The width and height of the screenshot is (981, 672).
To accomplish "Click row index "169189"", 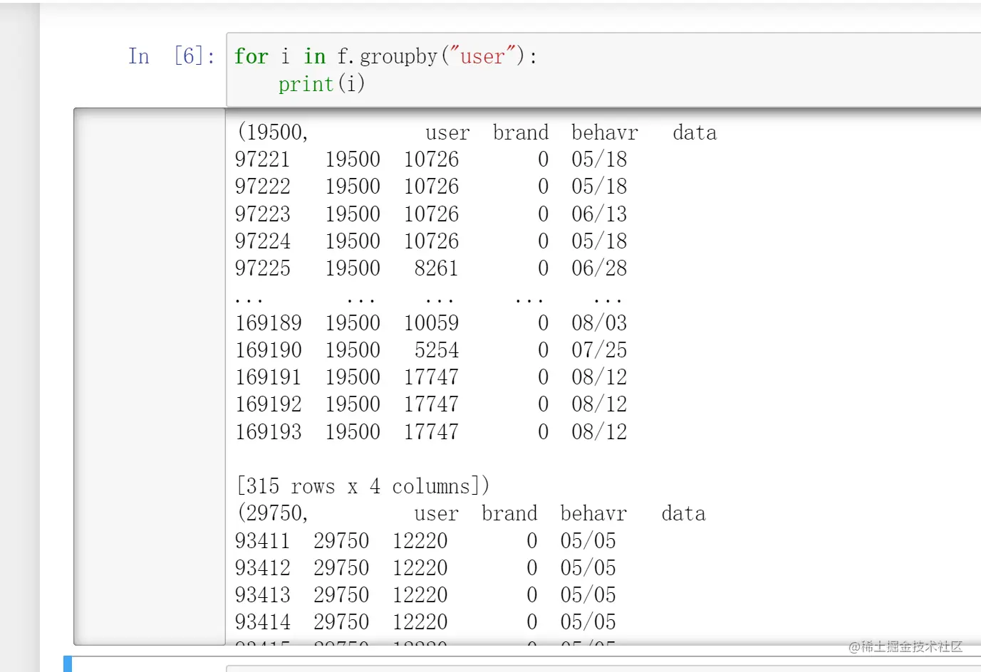I will tap(269, 322).
